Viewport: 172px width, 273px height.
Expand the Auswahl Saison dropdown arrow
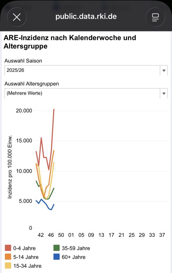[164, 71]
